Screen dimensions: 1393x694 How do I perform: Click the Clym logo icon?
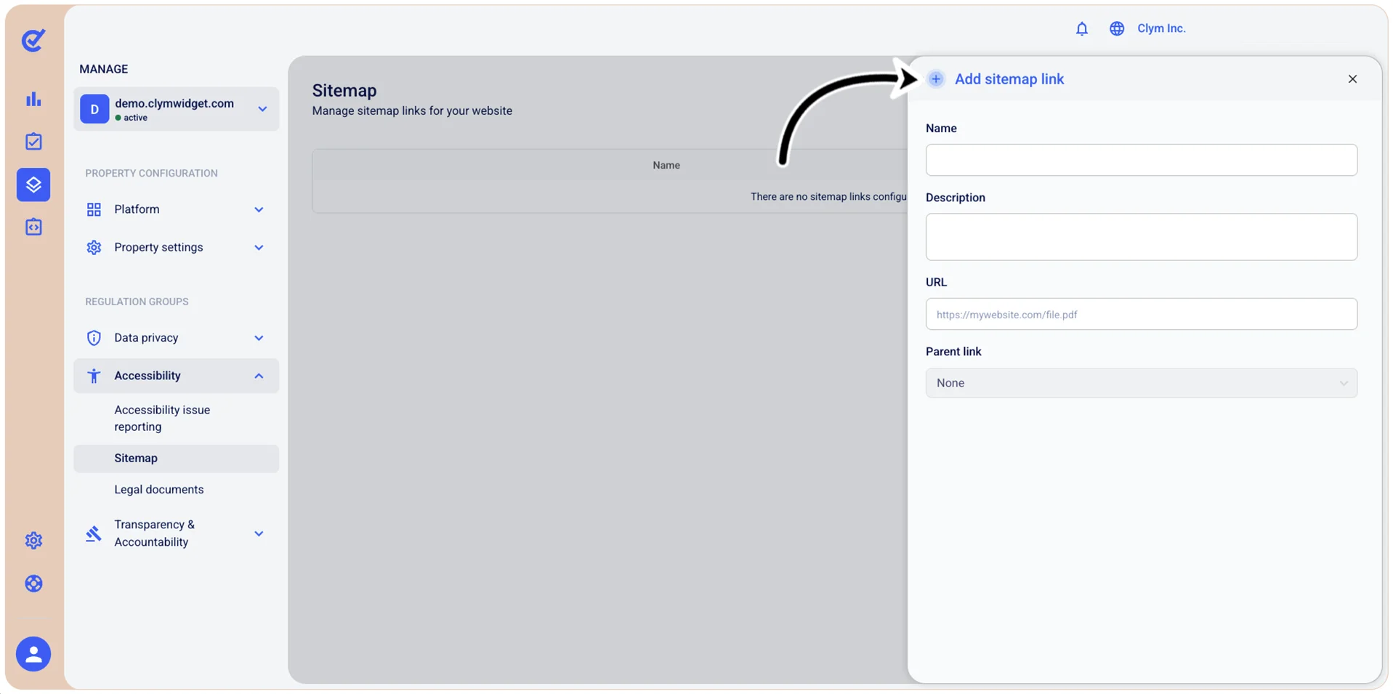(33, 40)
